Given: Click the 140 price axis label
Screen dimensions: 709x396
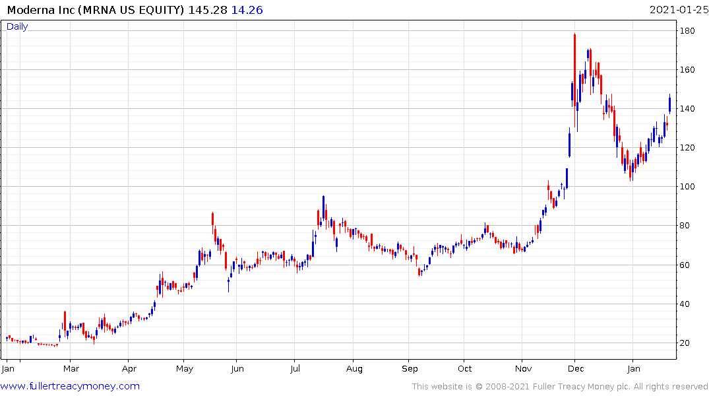Looking at the screenshot, I should (687, 109).
